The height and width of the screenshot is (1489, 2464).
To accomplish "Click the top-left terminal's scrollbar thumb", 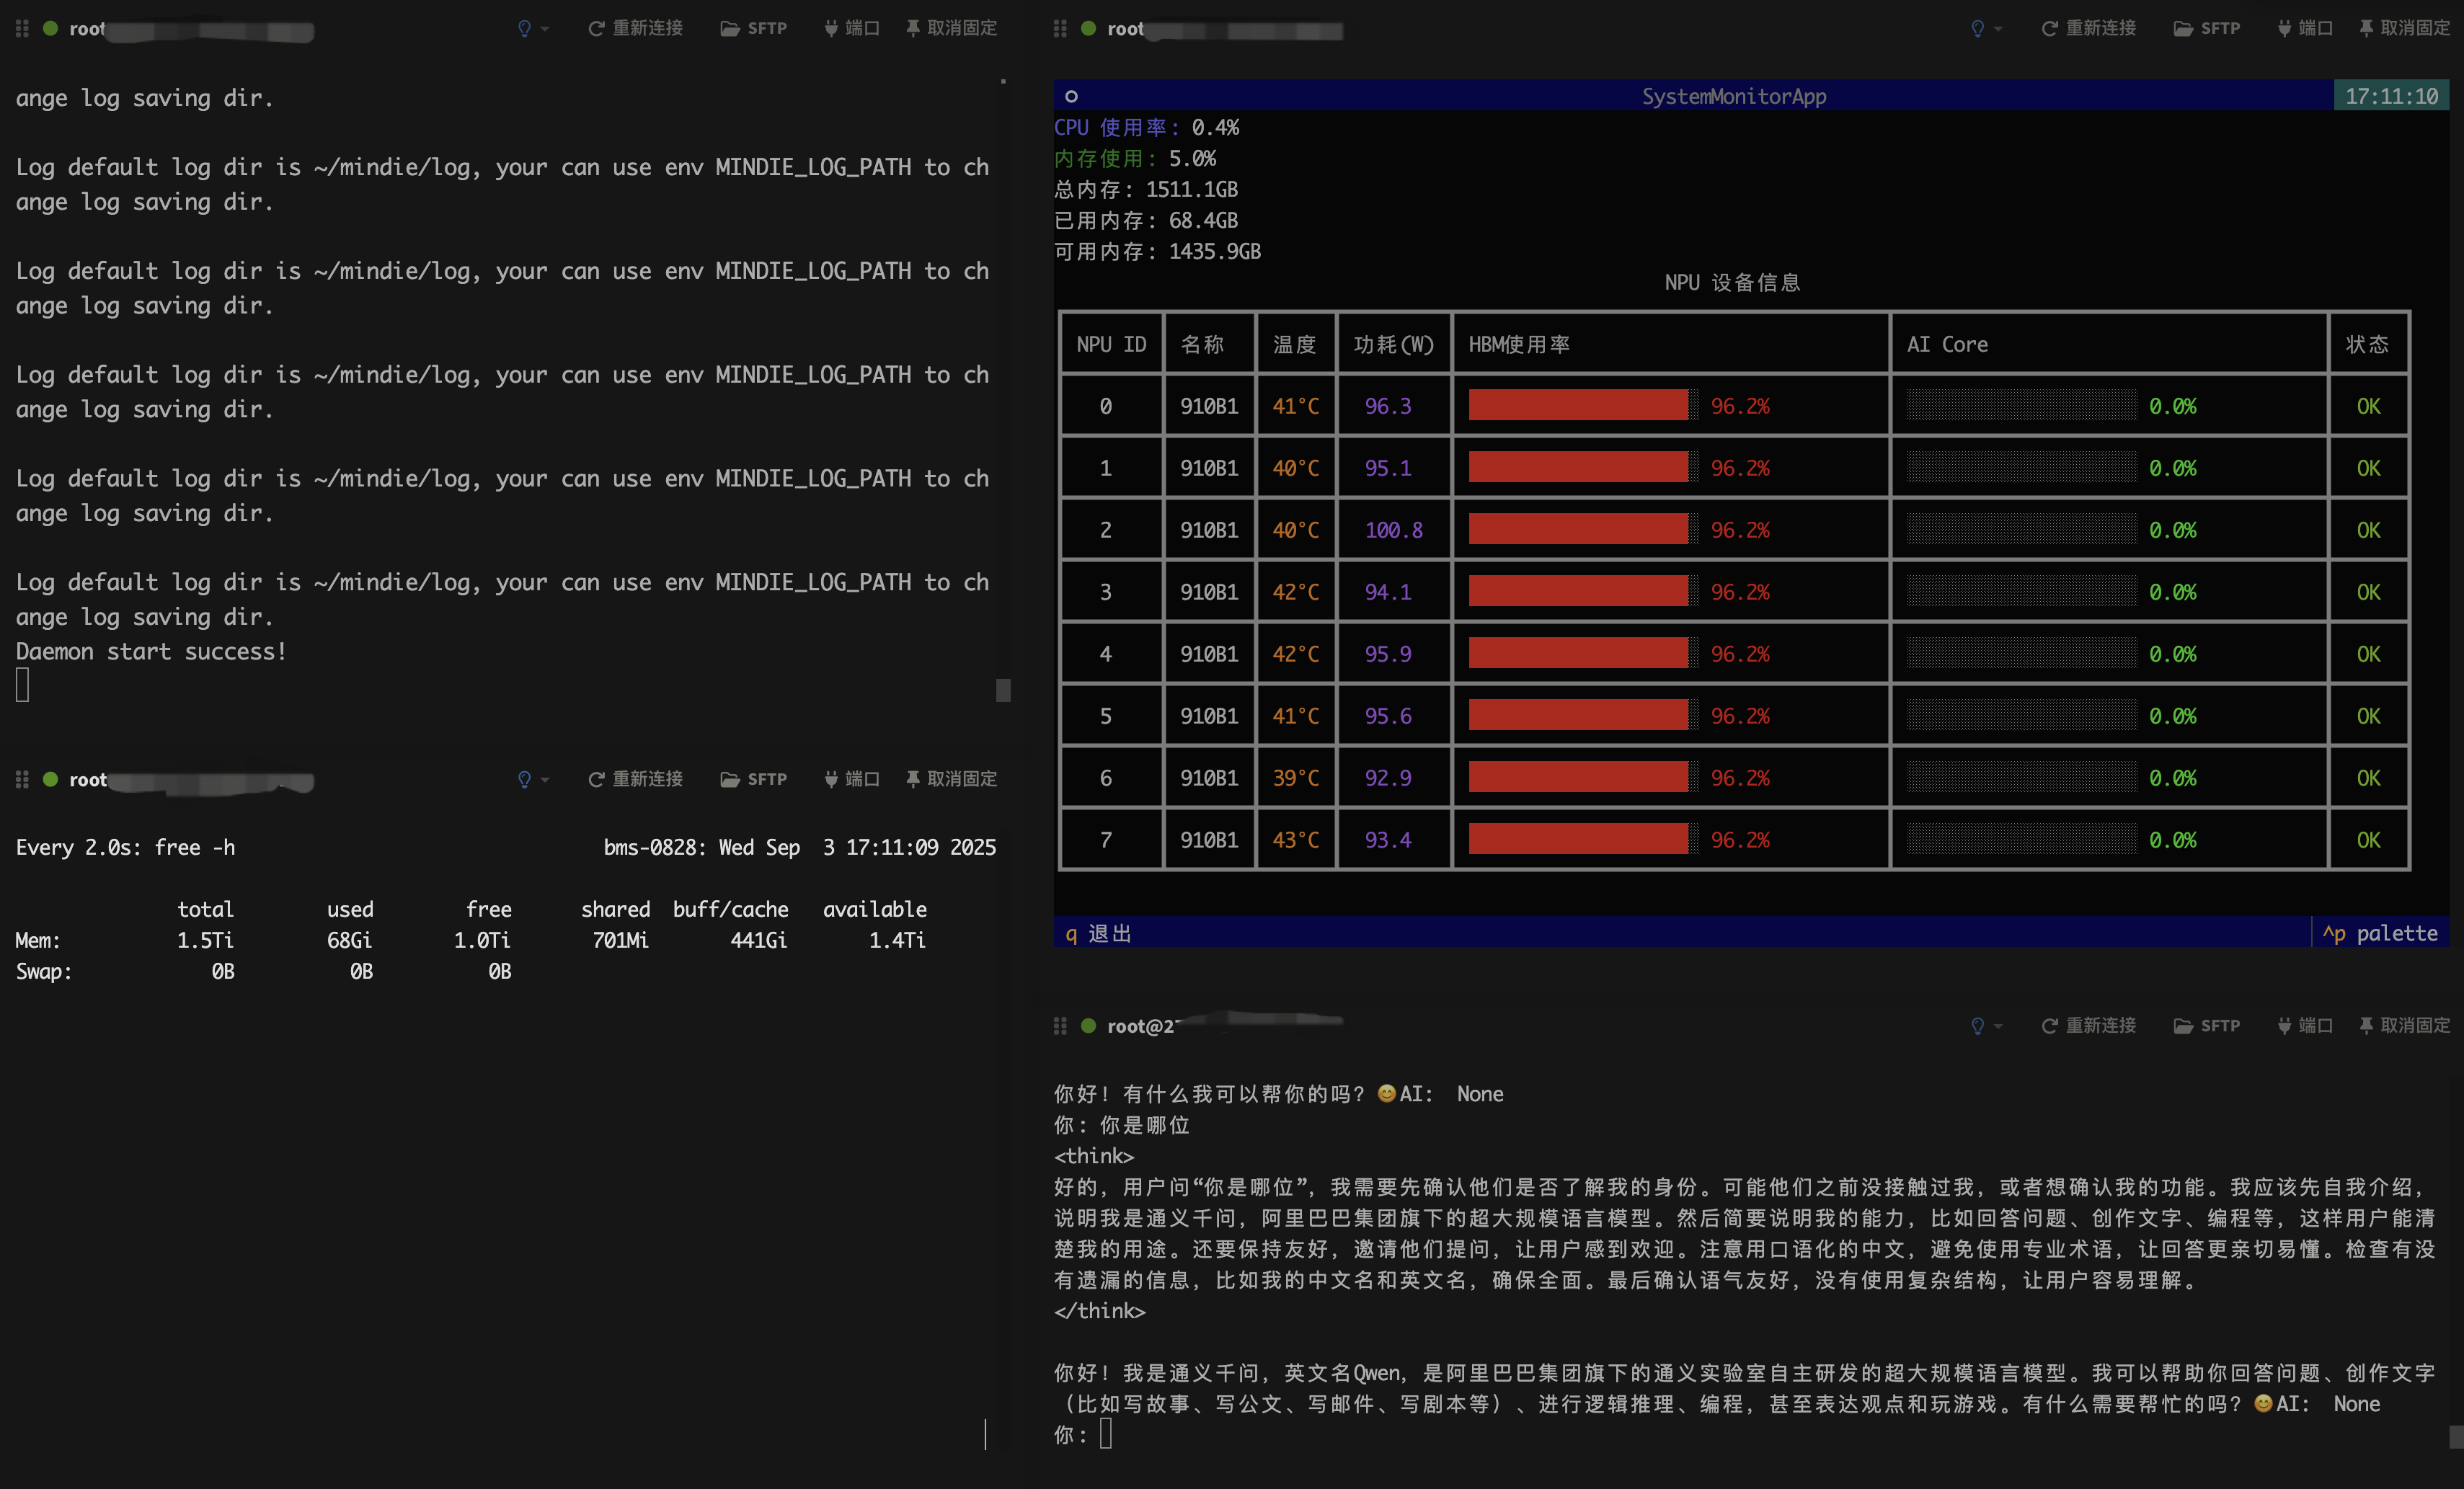I will [1003, 690].
